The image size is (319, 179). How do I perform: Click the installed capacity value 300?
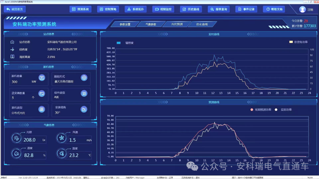(14, 82)
